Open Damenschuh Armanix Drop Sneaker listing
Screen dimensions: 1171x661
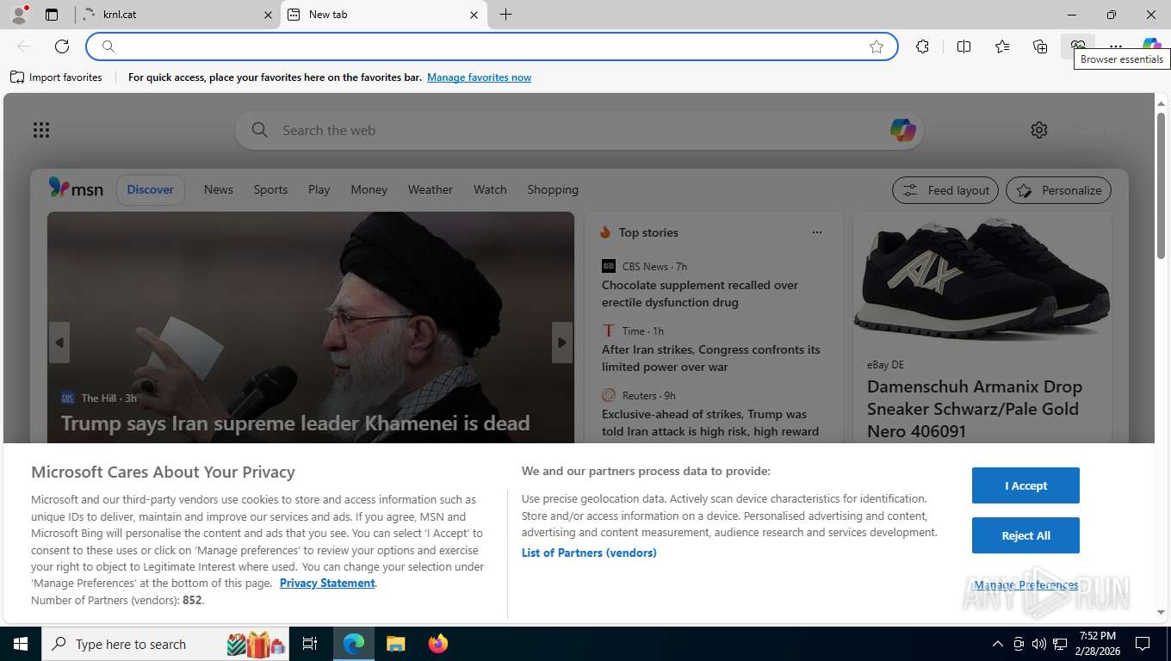click(x=975, y=409)
